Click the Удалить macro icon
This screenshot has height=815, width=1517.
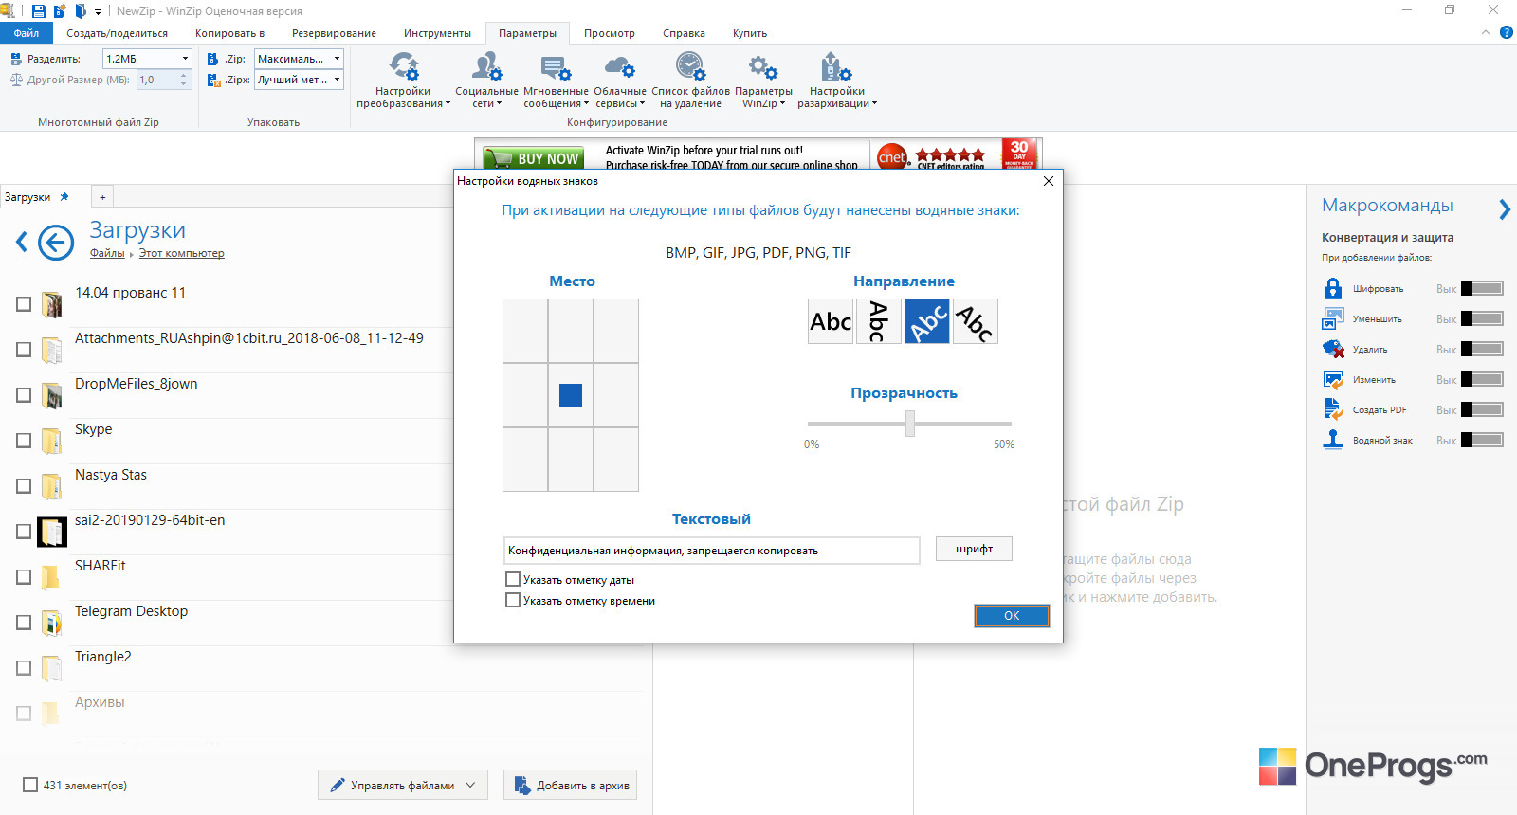pos(1333,349)
